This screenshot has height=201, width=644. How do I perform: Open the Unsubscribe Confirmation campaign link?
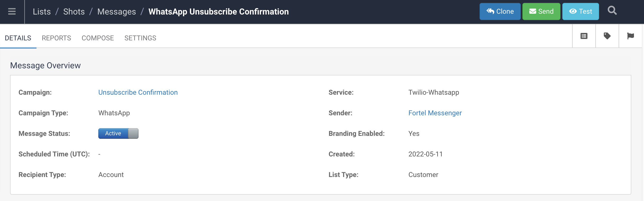point(138,92)
